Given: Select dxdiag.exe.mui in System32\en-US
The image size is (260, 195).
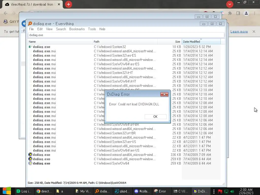Looking at the screenshot, I should 44,142.
